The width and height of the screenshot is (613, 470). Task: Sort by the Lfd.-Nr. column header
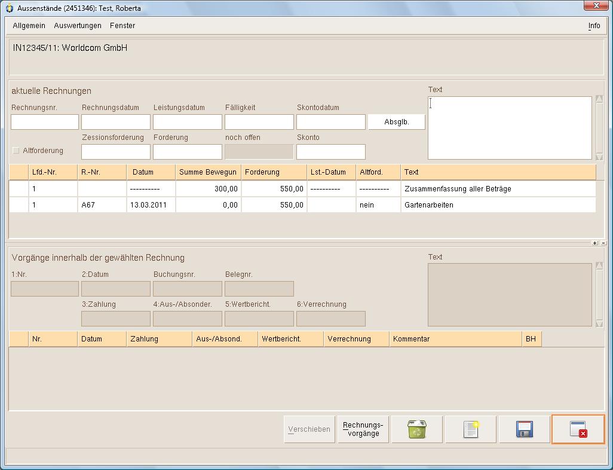pos(53,172)
